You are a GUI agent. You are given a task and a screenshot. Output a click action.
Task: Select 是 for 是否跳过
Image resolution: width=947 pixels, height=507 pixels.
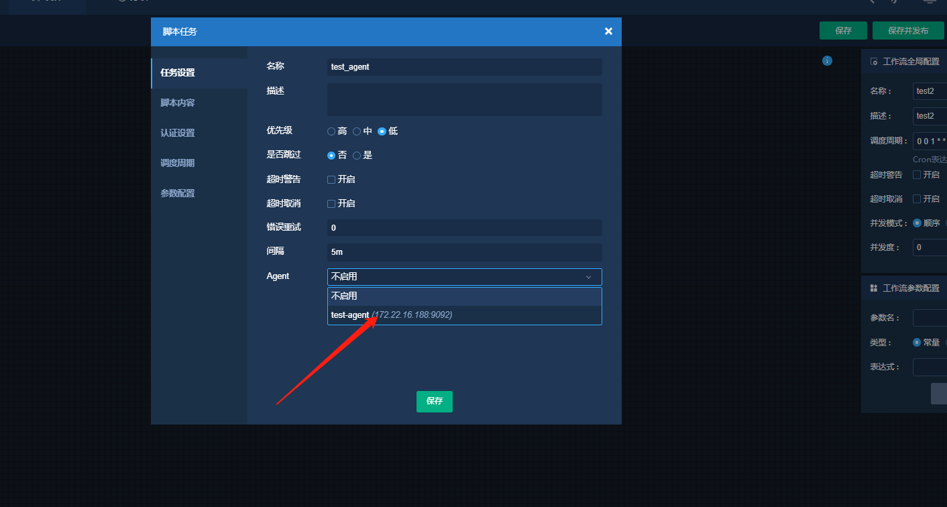(x=357, y=156)
